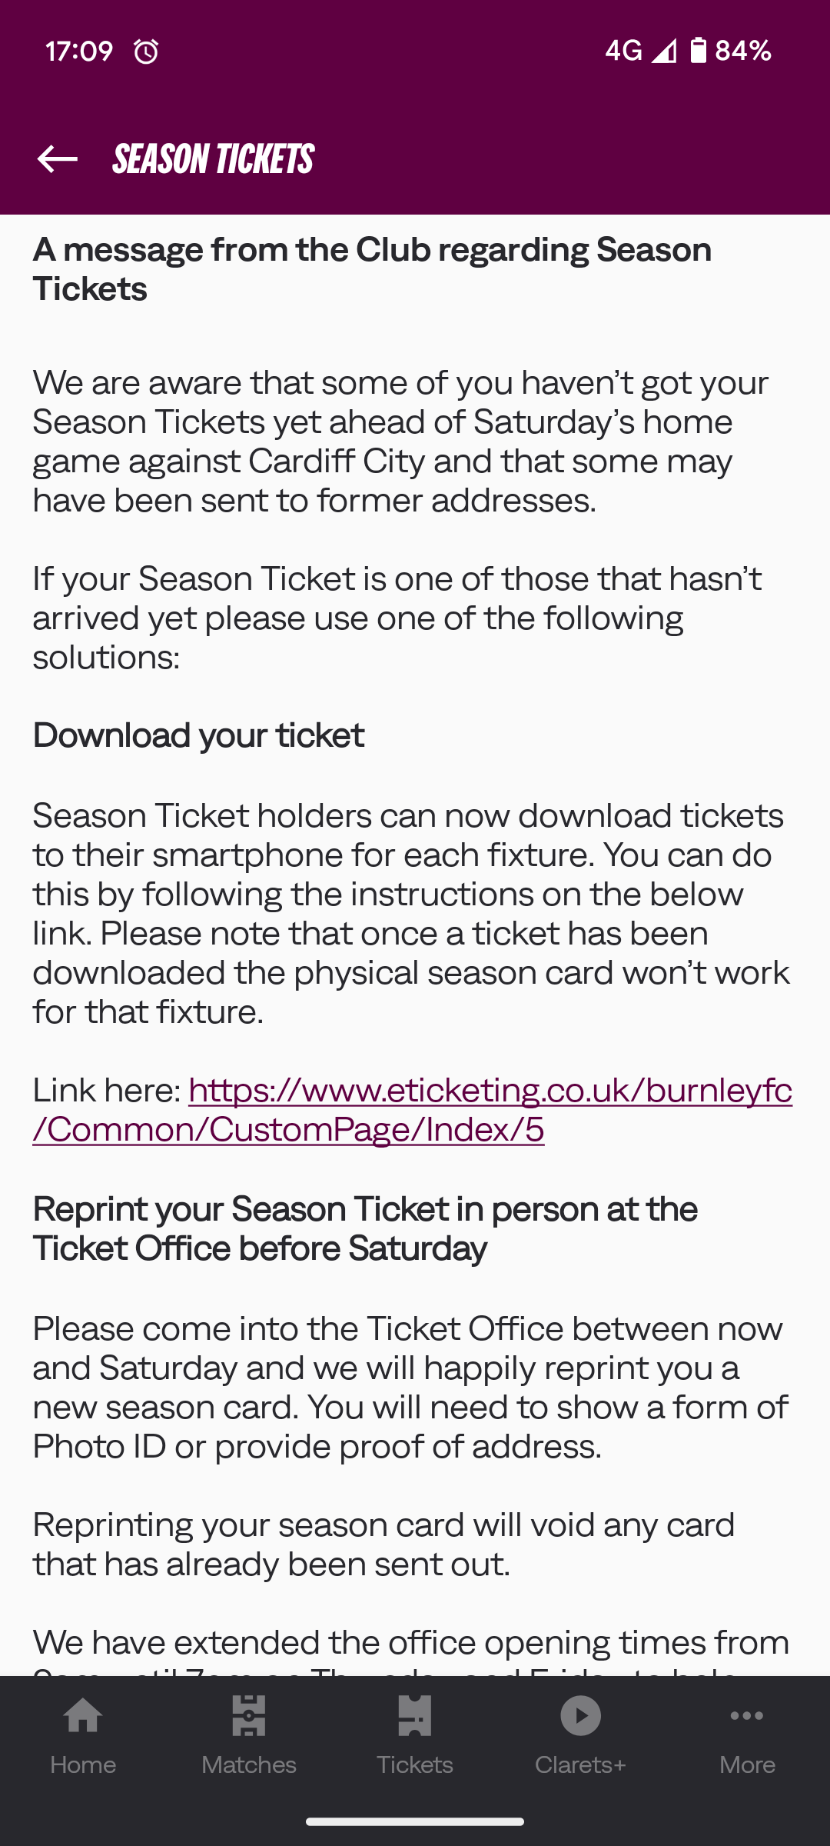Open the Home icon in bottom navigation

click(x=83, y=1715)
